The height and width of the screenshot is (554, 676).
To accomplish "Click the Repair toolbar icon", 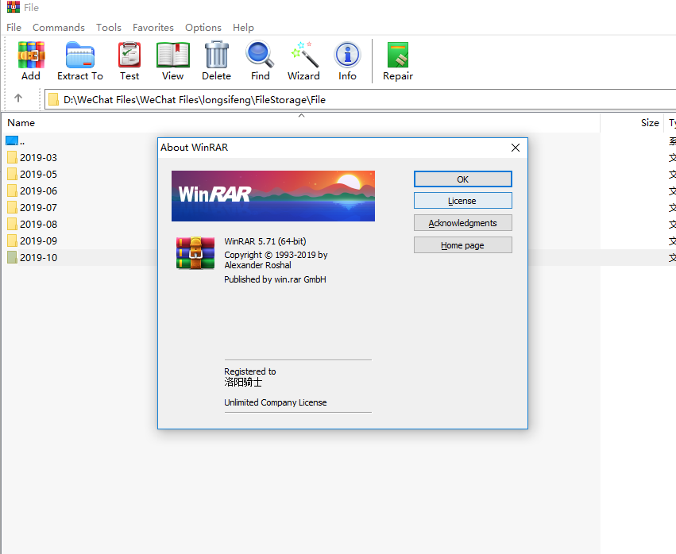I will (x=398, y=56).
